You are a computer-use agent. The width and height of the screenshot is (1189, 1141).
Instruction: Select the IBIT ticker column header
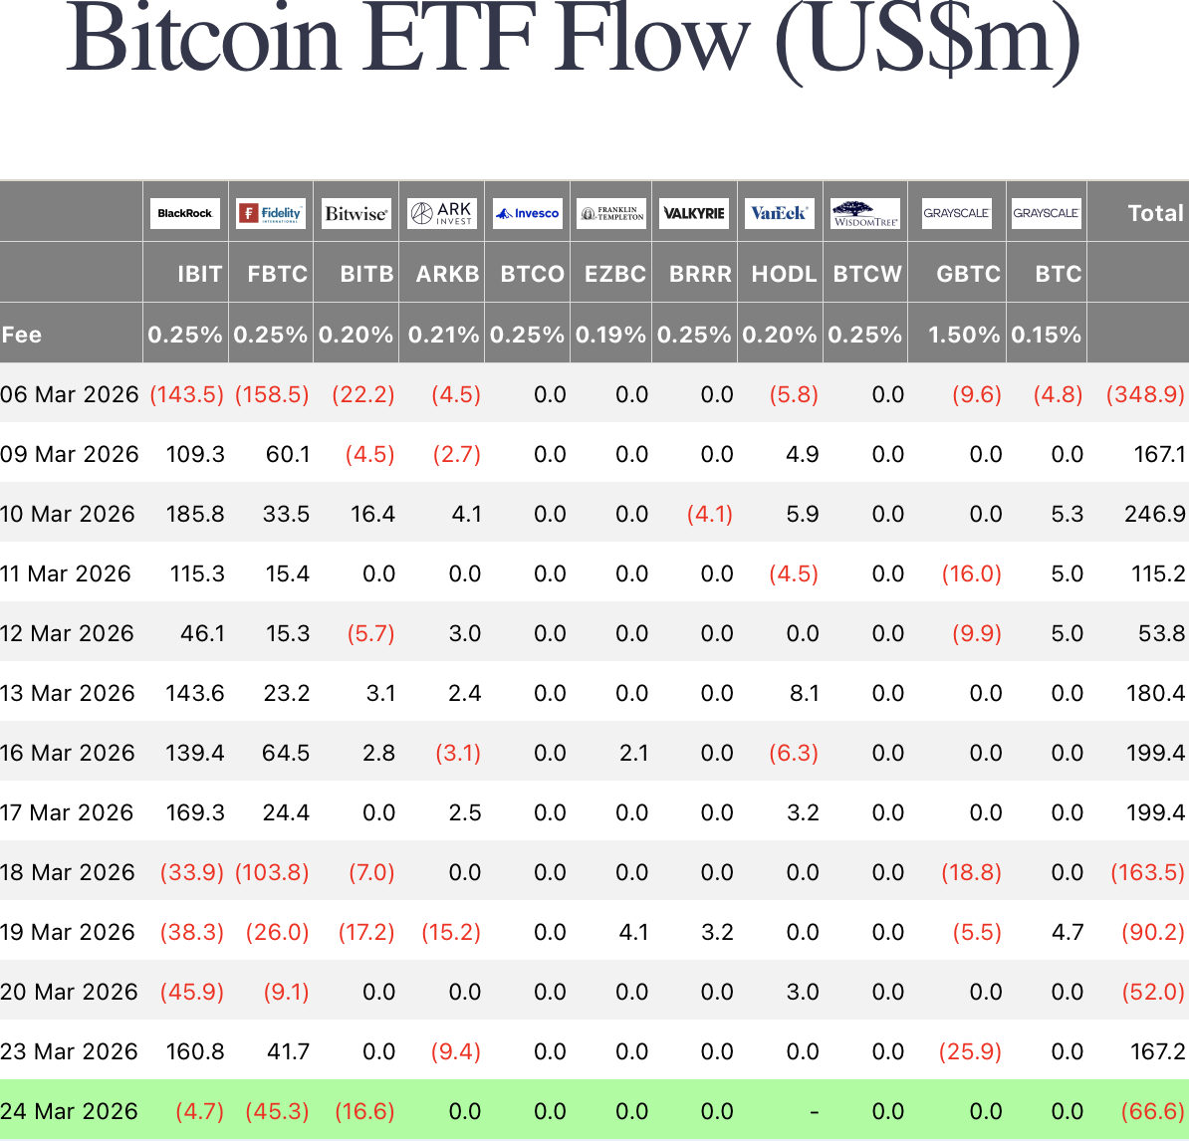[199, 274]
